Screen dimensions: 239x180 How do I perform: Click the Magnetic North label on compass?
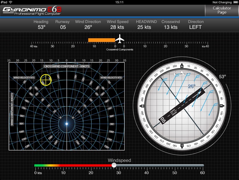[x=182, y=74]
